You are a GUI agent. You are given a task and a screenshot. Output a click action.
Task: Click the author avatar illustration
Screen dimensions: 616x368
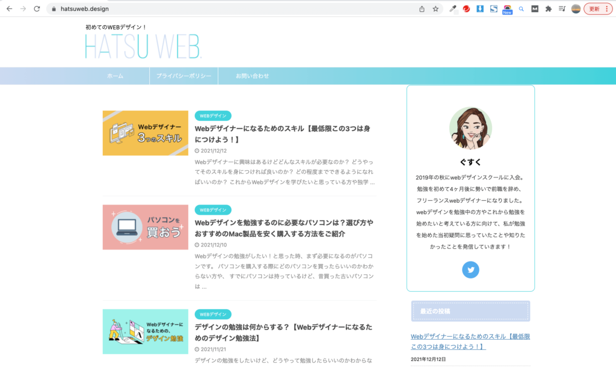(470, 129)
